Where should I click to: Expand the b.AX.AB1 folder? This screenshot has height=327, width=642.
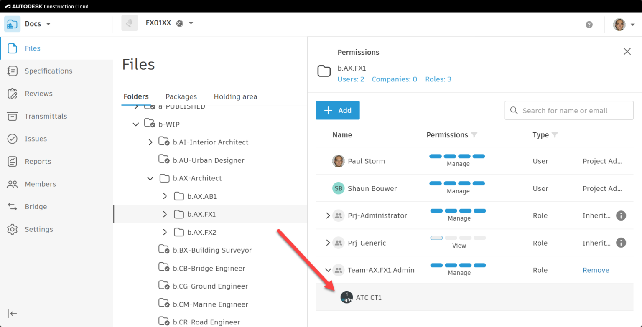coord(165,196)
